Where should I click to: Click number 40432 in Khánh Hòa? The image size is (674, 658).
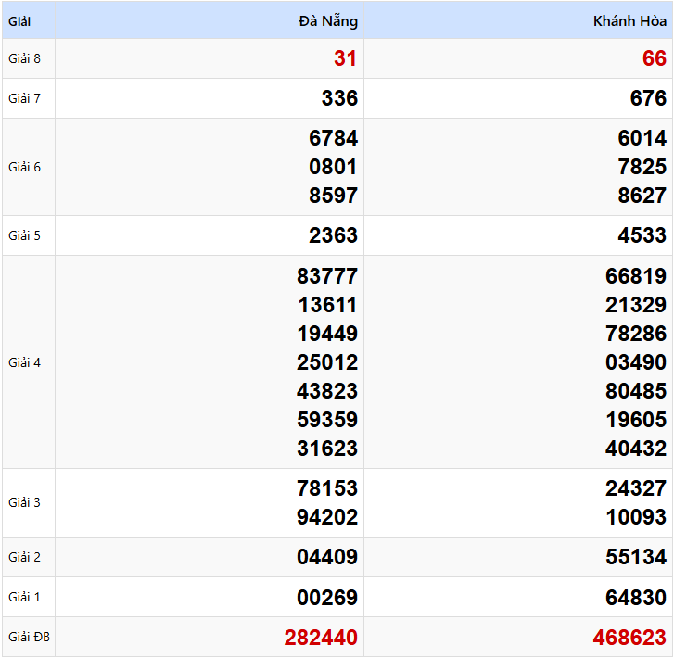pos(636,449)
